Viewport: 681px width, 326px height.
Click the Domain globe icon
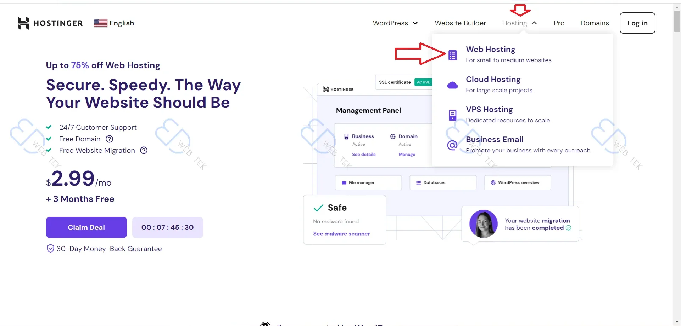(x=393, y=136)
